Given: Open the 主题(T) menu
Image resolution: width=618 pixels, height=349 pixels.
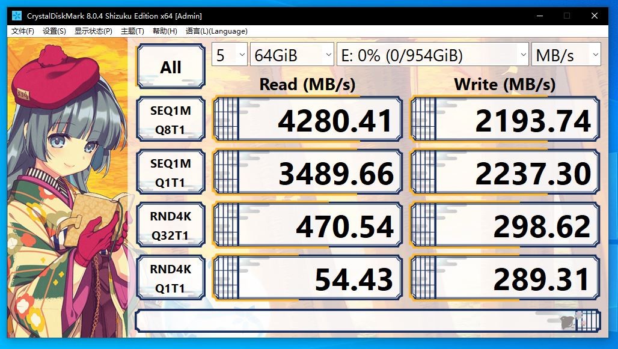Looking at the screenshot, I should click(x=132, y=31).
